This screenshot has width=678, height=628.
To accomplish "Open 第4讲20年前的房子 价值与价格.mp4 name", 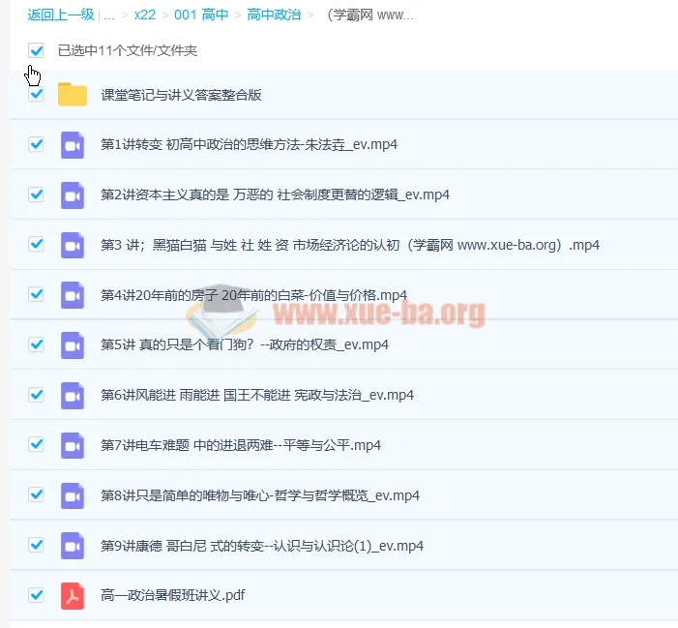I will click(x=253, y=295).
